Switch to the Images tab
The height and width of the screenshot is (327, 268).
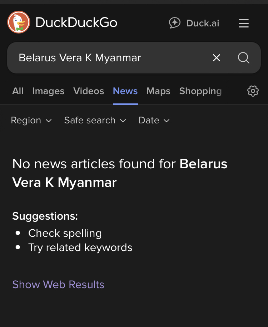click(48, 91)
